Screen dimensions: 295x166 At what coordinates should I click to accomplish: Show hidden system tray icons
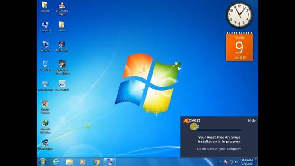[x=220, y=162]
